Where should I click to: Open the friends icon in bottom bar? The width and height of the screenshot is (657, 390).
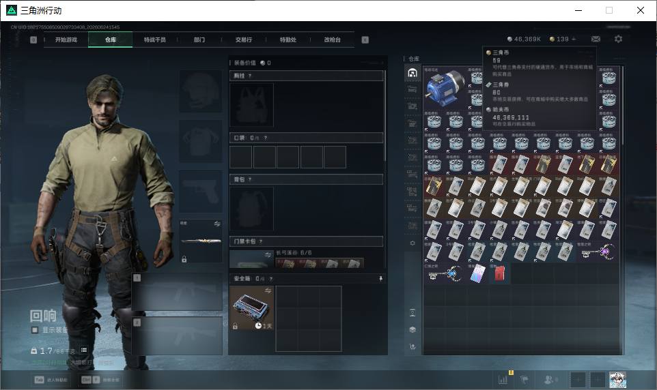[x=550, y=380]
